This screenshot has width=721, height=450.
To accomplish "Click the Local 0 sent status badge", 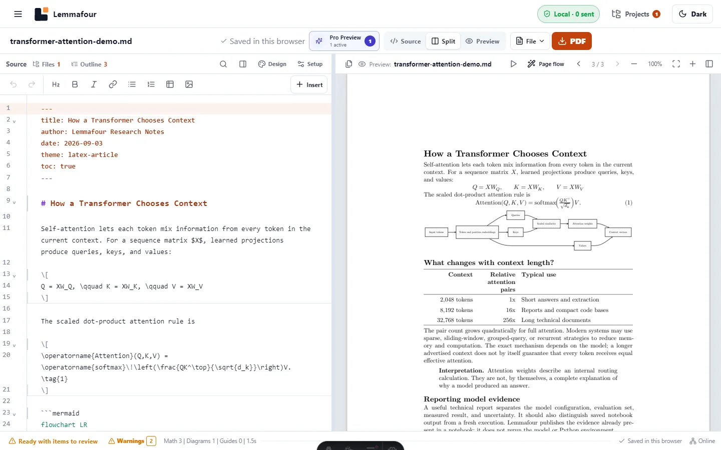I will click(x=568, y=14).
